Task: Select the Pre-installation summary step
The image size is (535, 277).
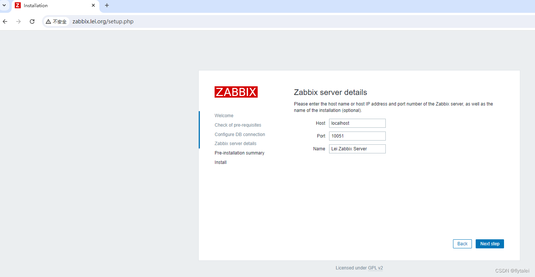Action: [240, 153]
